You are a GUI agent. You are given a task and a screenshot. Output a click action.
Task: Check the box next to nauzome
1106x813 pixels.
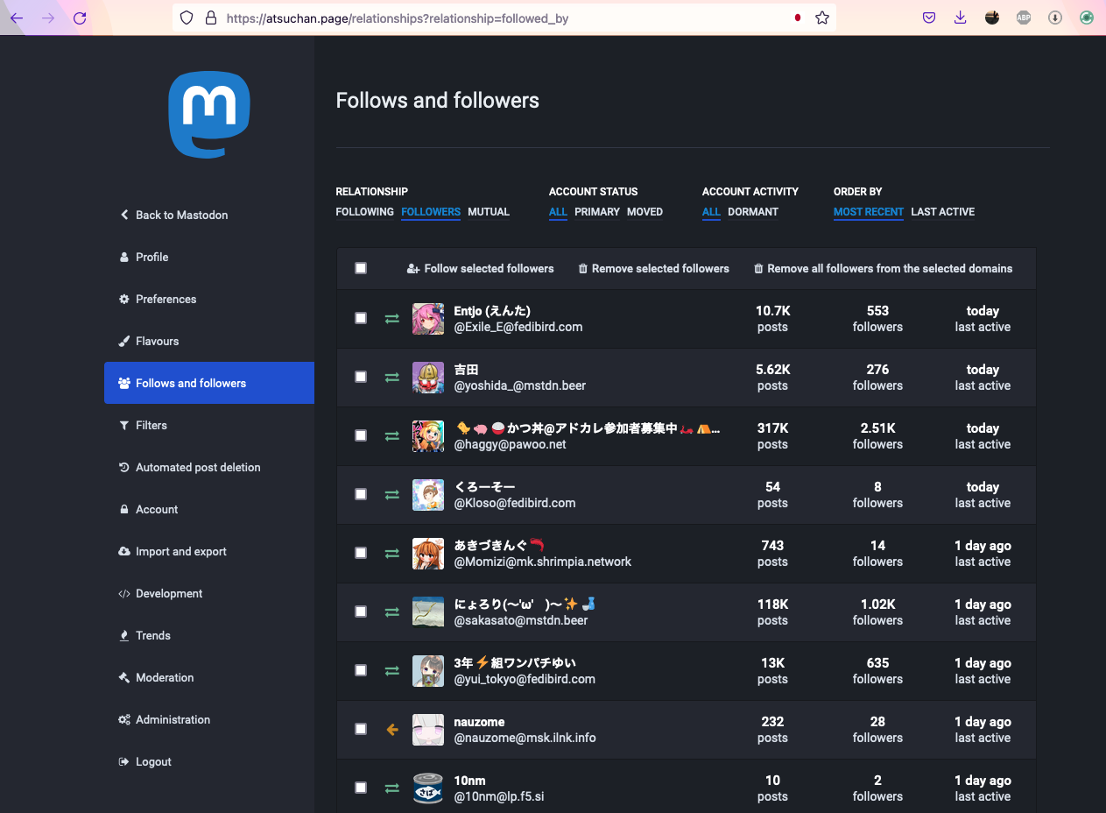[x=361, y=729]
